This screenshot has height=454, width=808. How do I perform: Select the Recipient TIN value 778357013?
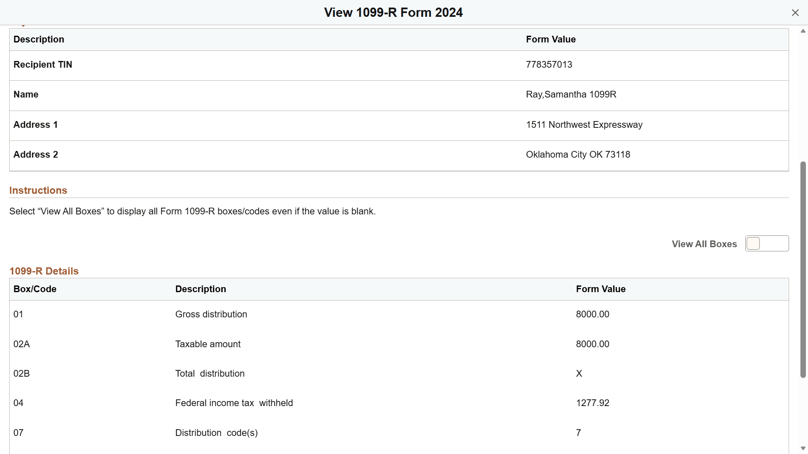549,64
